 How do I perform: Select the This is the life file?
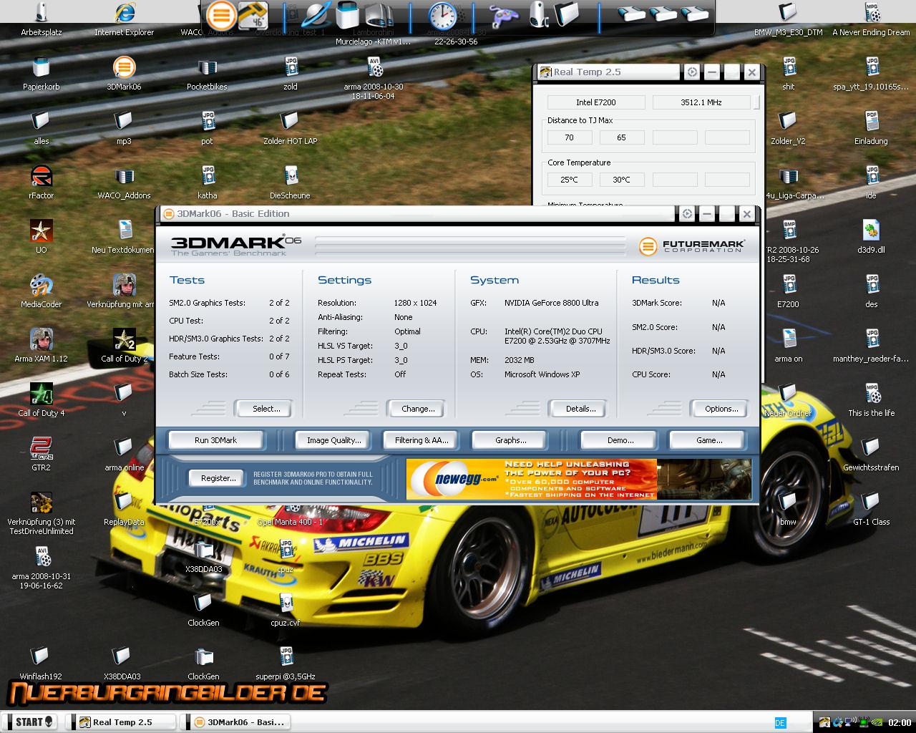point(871,400)
